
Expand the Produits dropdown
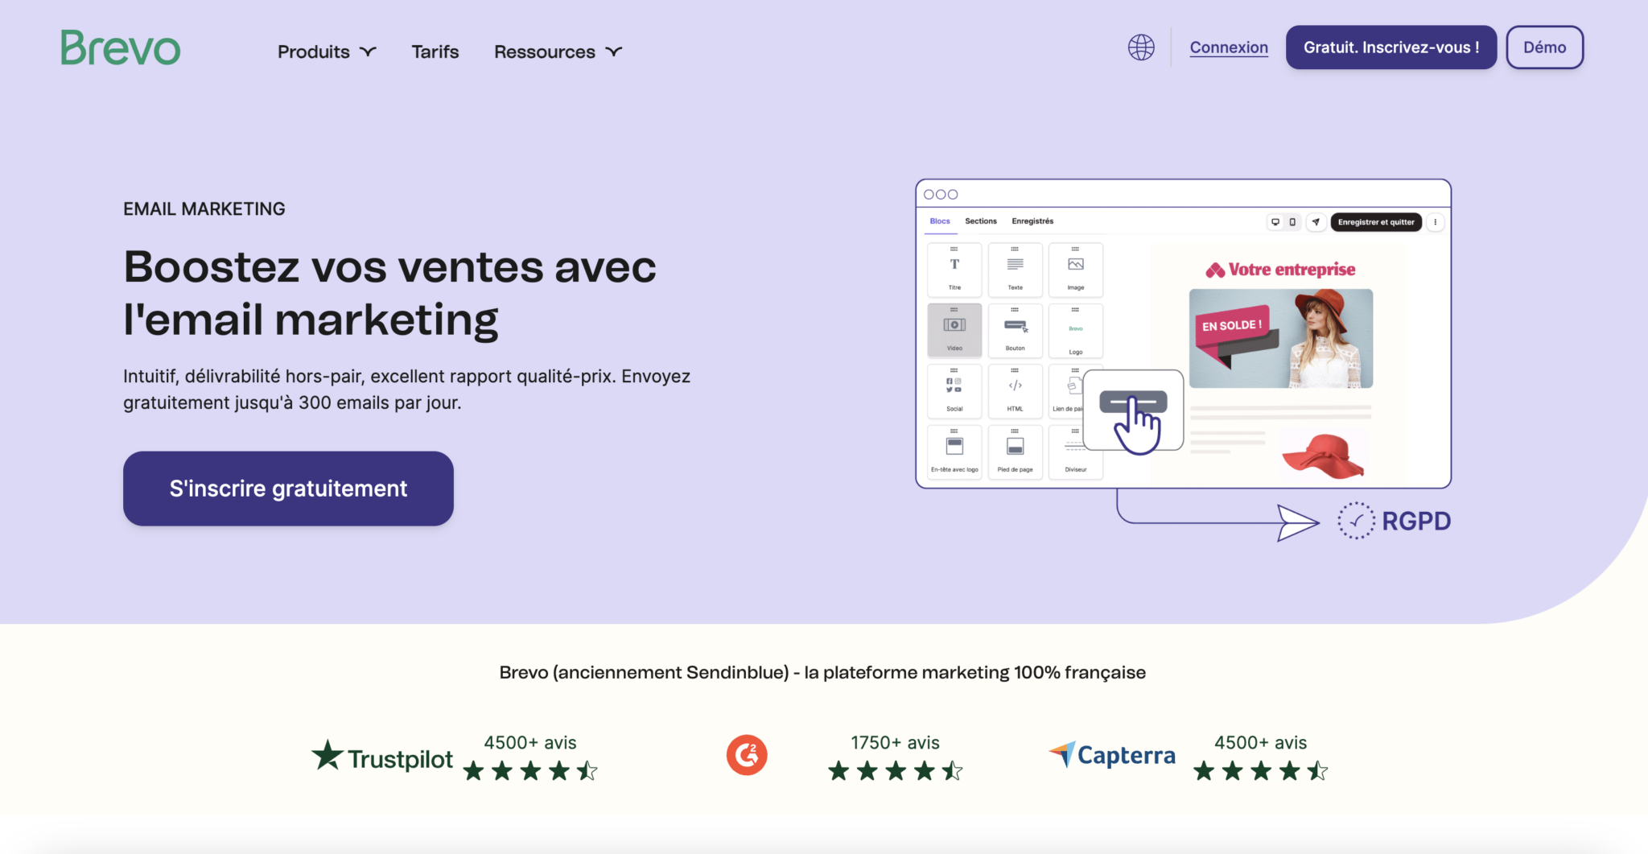(325, 51)
